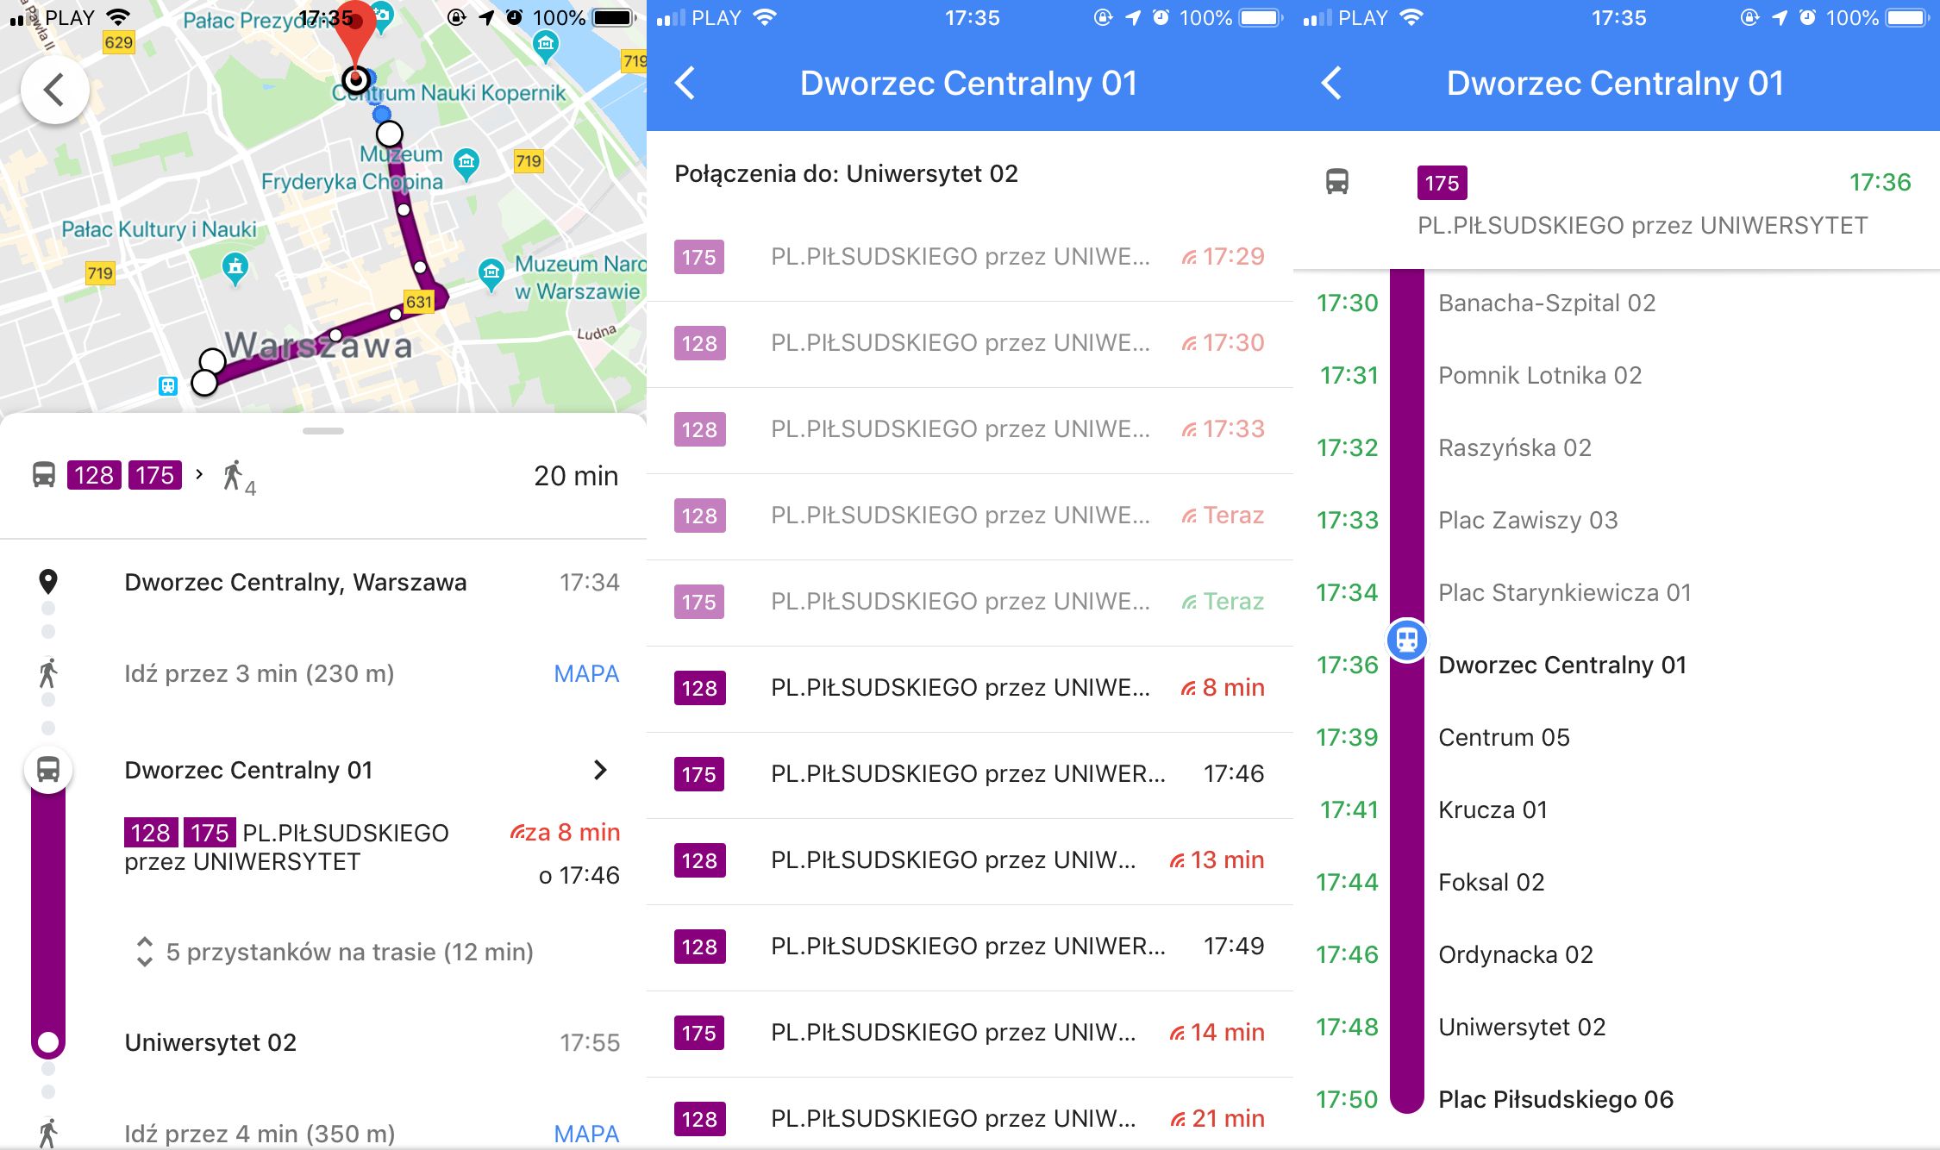The image size is (1940, 1150).
Task: Select the Centrum 05 stop at 17:39
Action: [x=1504, y=737]
